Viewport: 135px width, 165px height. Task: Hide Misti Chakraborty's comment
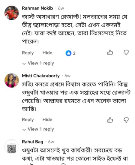(47, 119)
